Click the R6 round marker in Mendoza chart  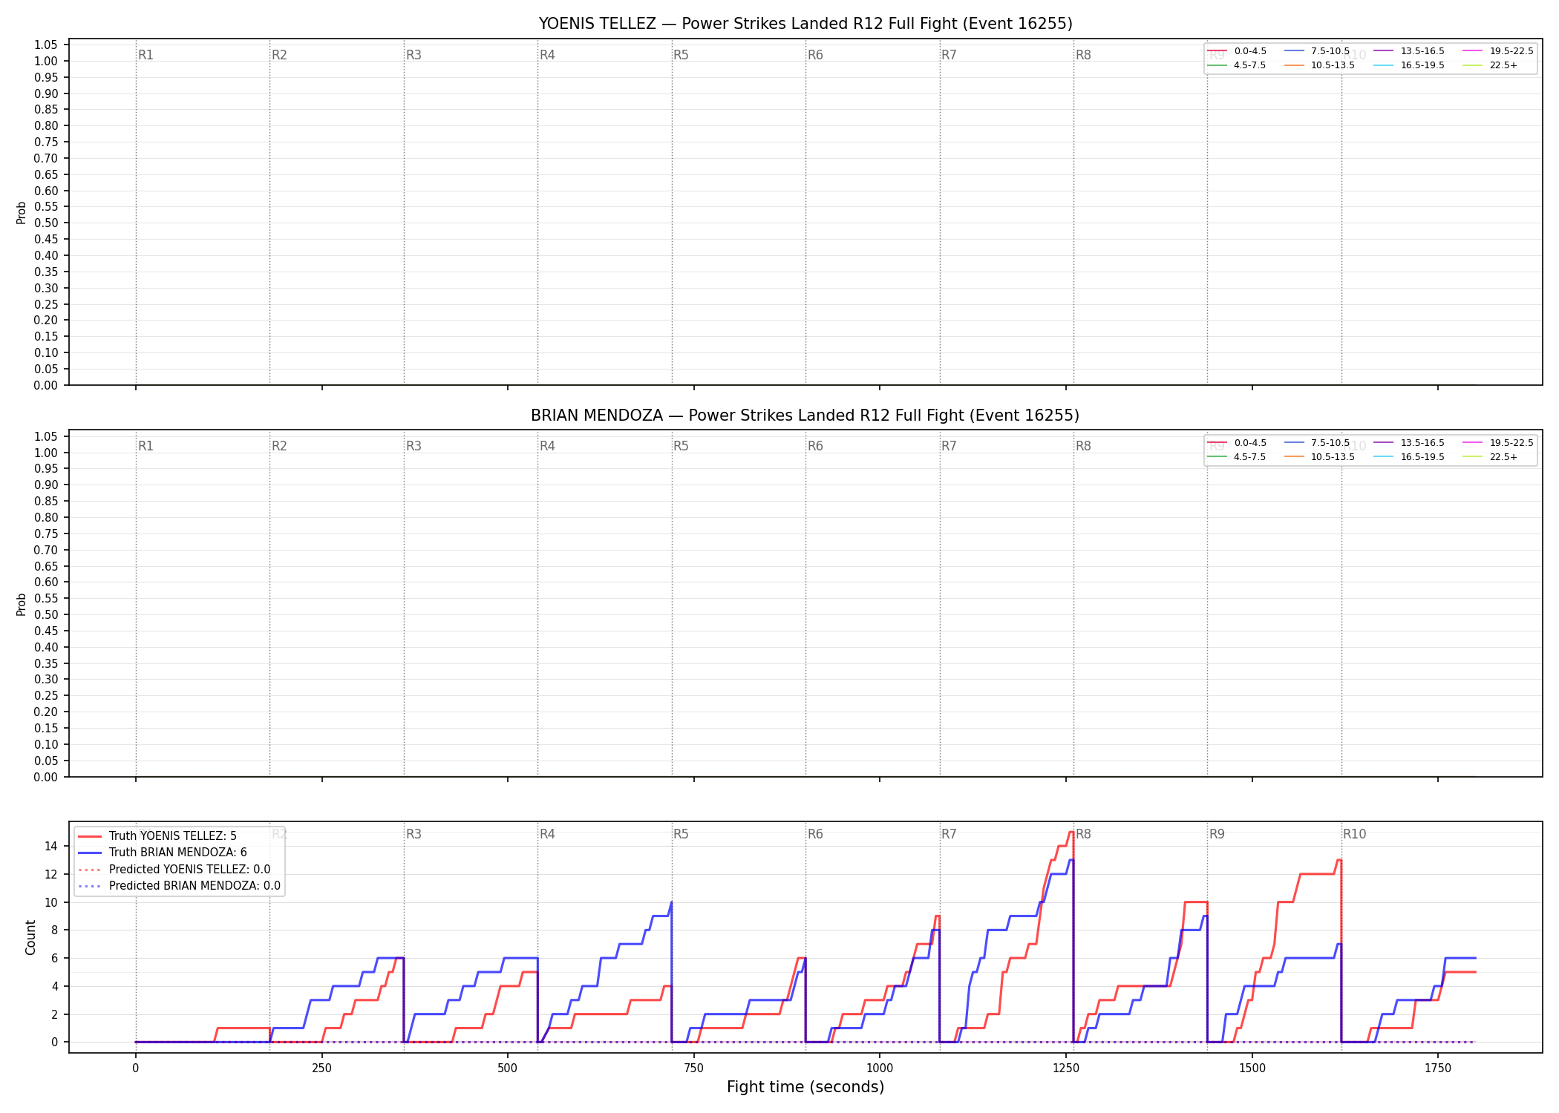tap(815, 446)
